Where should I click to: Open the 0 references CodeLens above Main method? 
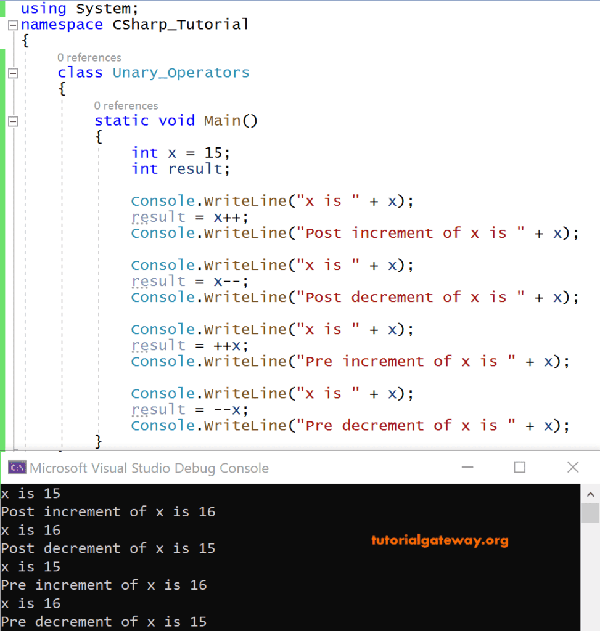pyautogui.click(x=126, y=105)
